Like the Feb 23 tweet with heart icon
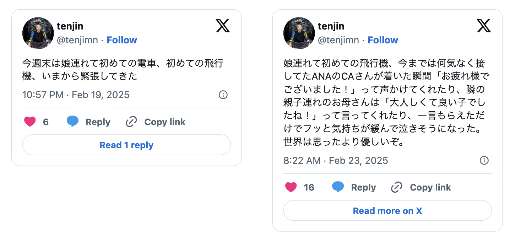 tap(291, 187)
